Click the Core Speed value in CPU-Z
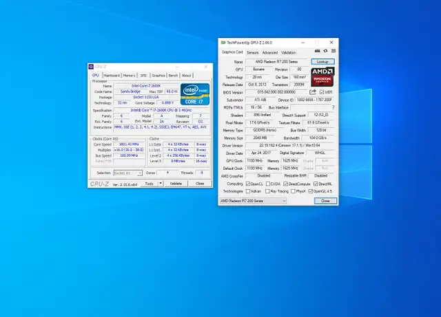The width and height of the screenshot is (441, 317). [129, 144]
